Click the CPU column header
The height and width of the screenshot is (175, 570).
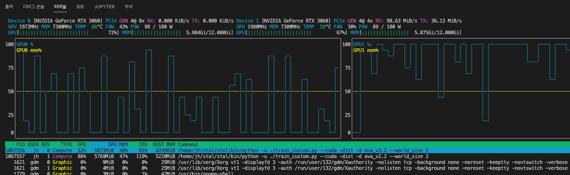143,145
